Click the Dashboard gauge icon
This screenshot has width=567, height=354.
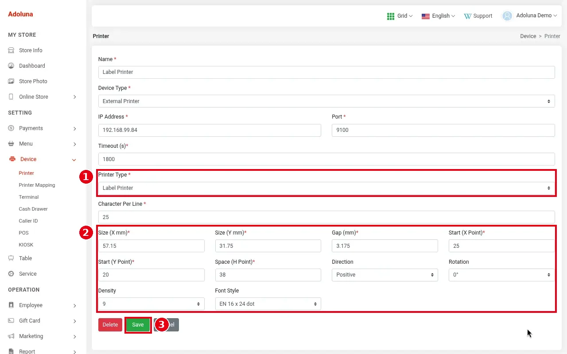tap(11, 66)
